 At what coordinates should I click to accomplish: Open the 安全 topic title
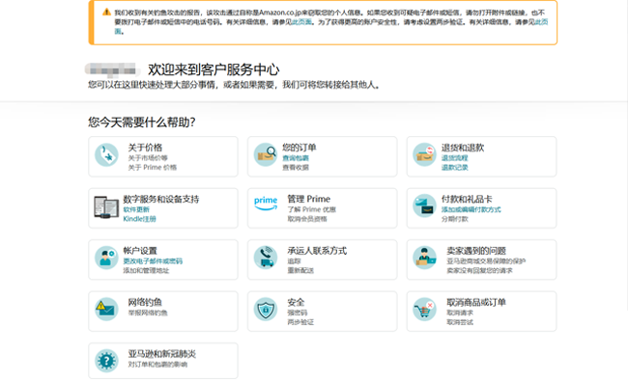296,302
